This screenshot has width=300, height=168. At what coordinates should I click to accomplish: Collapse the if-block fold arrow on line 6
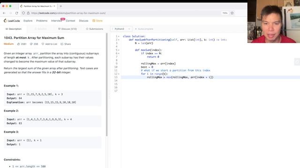click(x=119, y=54)
